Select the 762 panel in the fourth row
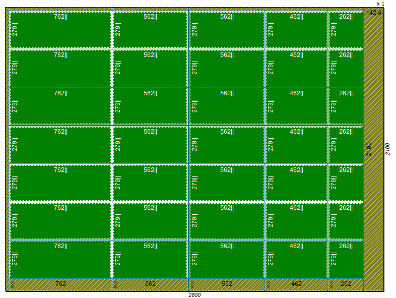Screen dimensions: 396x298 click(x=60, y=145)
